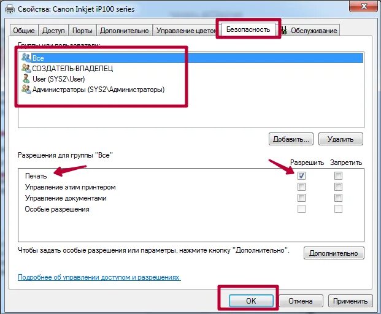The width and height of the screenshot is (381, 314).
Task: Deny Управление документами permission
Action: click(x=338, y=198)
